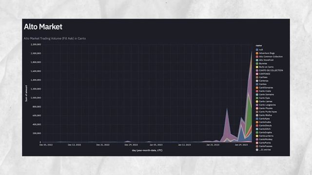Image resolution: width=312 pixels, height=175 pixels.
Task: Click the Dec 21, 2022 x-axis label
Action: point(103,145)
